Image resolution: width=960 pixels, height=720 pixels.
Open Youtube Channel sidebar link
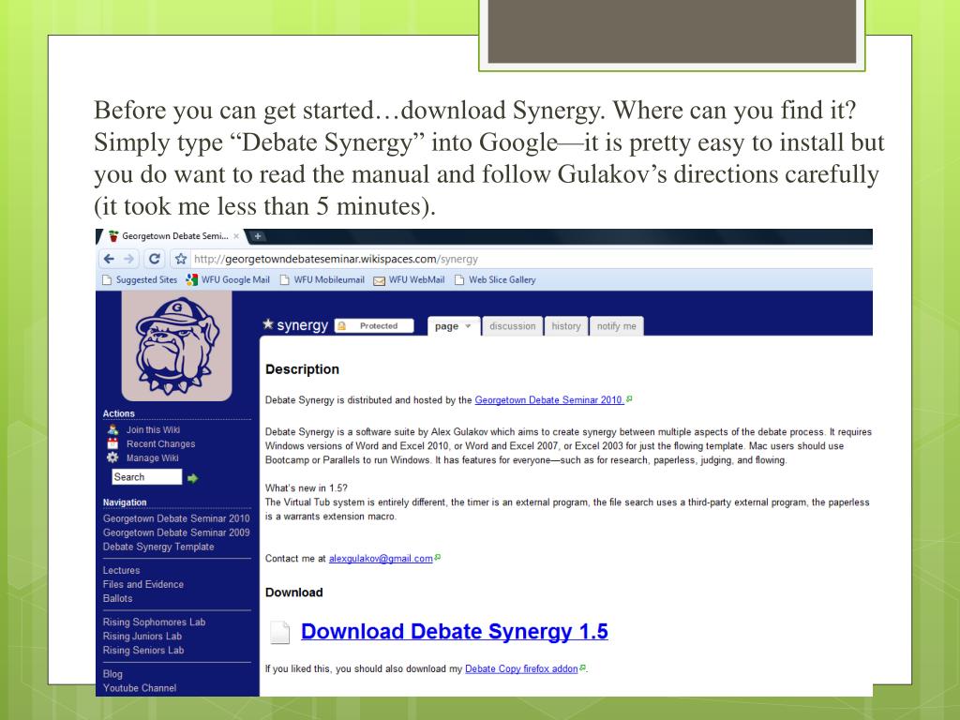140,688
